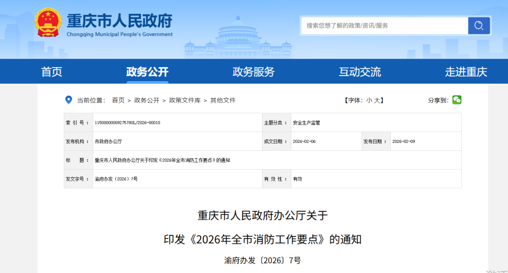
Task: Switch to the 政务公开 navigation tab
Action: tap(147, 71)
